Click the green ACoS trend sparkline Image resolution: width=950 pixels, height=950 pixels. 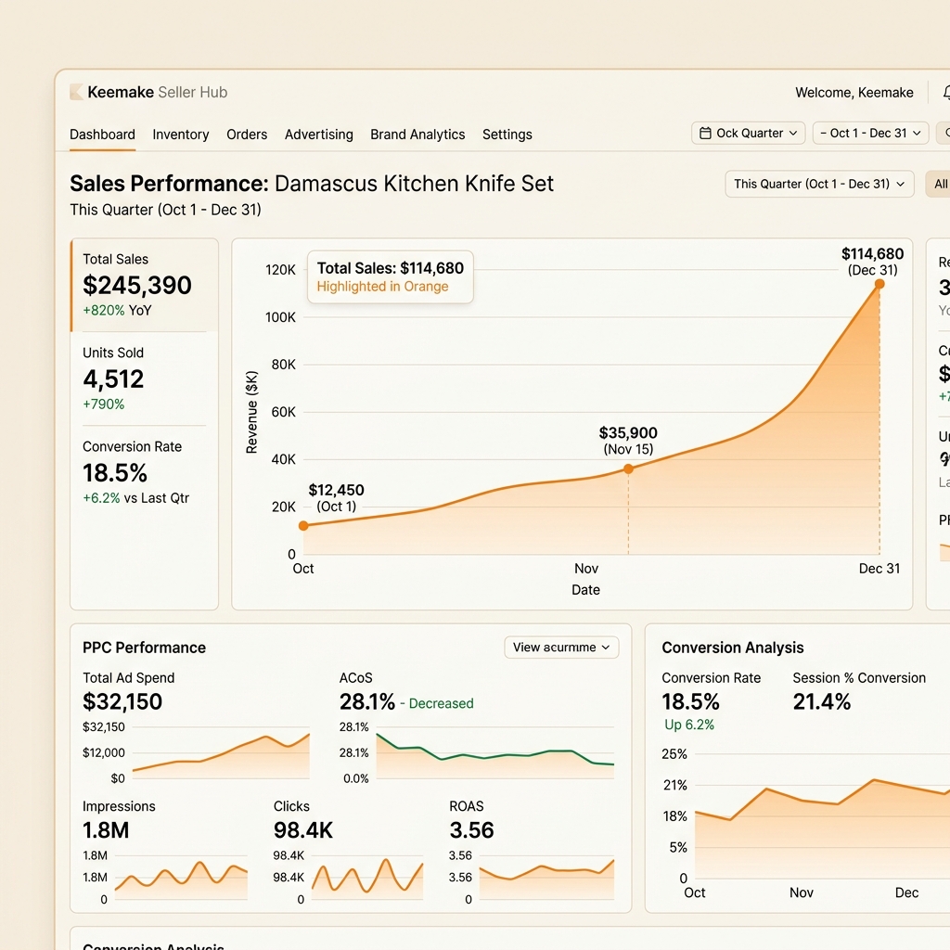click(x=494, y=753)
